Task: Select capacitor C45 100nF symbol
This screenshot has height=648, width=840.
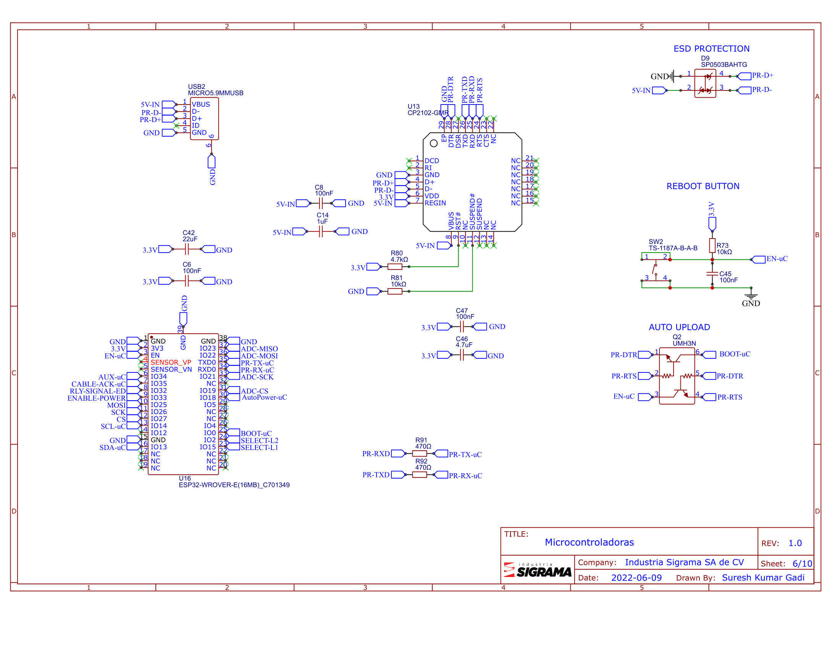Action: click(x=712, y=274)
